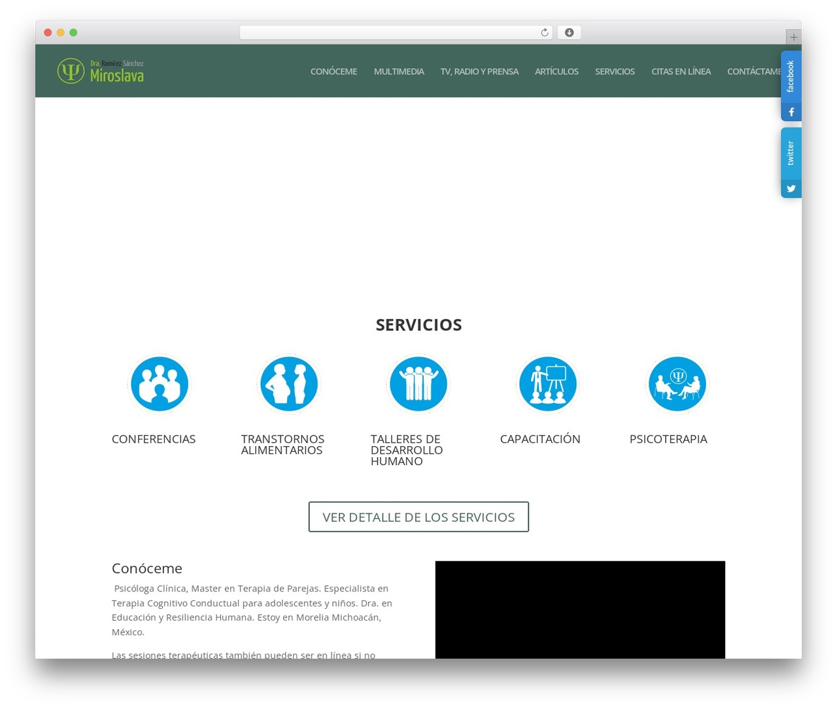Reload the page in the browser
This screenshot has width=837, height=709.
point(544,33)
